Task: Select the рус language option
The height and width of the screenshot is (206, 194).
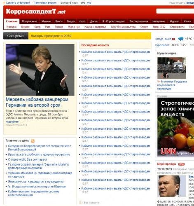Action: (x=83, y=3)
